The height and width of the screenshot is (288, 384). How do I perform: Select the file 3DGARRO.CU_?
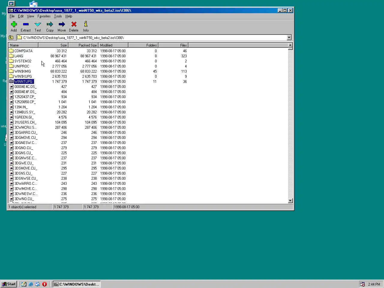[x=26, y=132]
